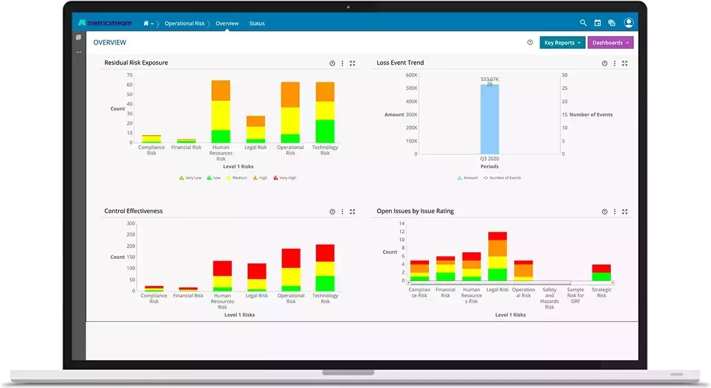Toggle the Number of Events legend series

click(x=502, y=178)
